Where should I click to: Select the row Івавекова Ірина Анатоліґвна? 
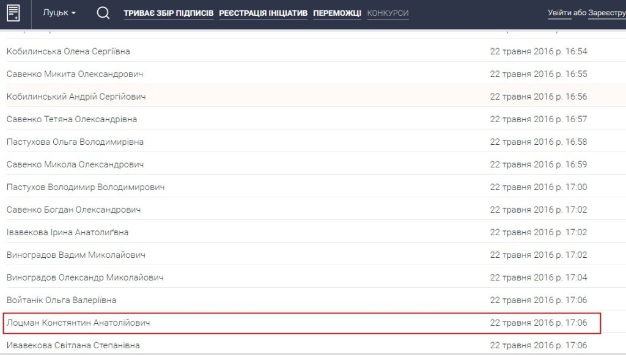coord(67,232)
